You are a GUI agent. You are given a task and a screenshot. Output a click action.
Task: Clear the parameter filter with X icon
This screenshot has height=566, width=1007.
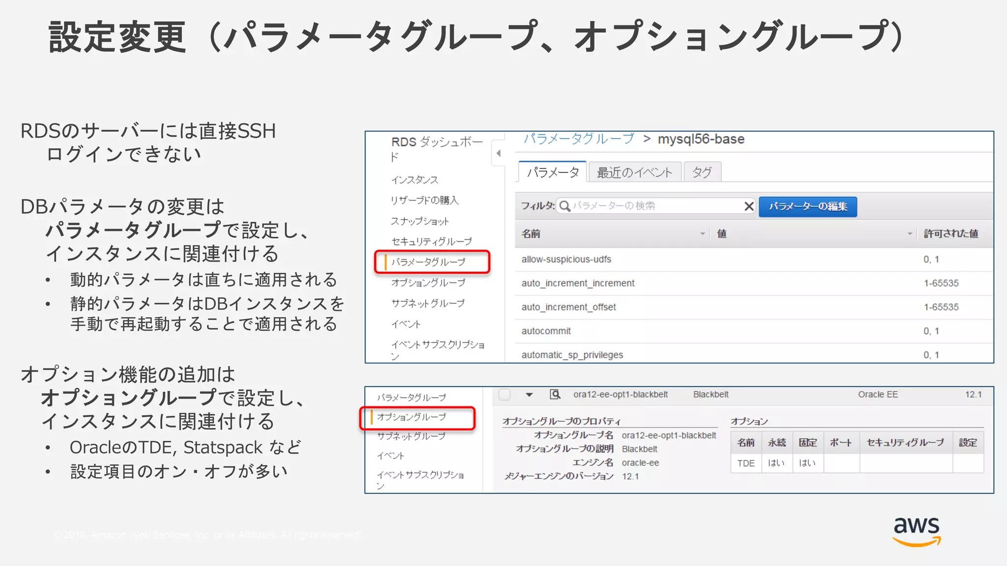click(749, 206)
